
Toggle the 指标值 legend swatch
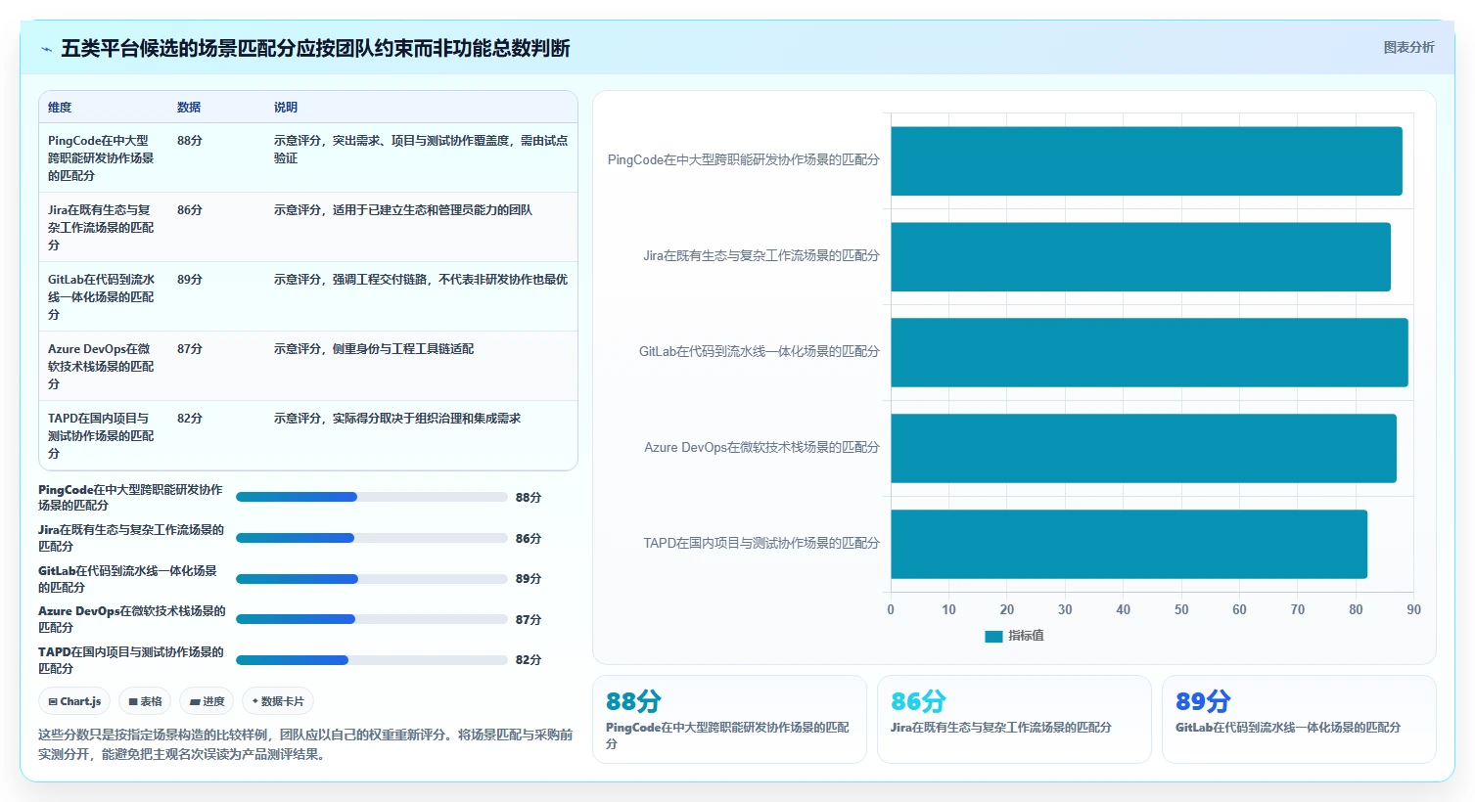(x=993, y=636)
